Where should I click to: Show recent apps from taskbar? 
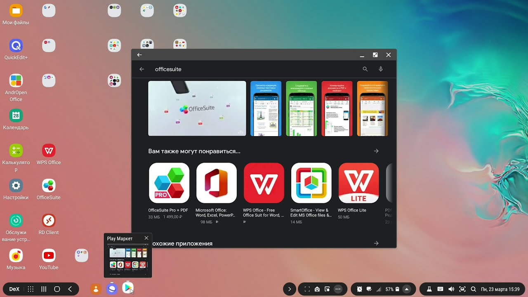tap(44, 289)
